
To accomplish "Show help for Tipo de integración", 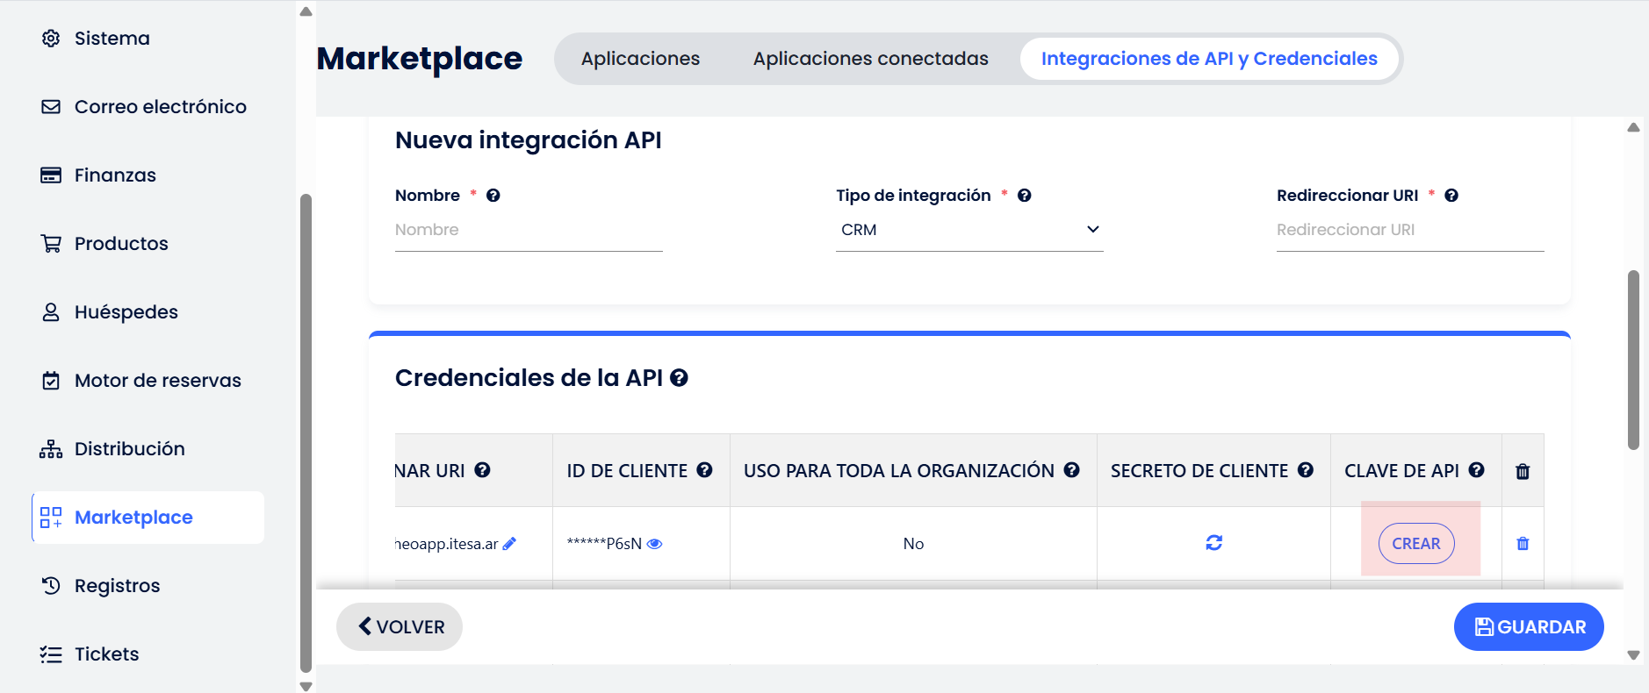I will (1024, 196).
